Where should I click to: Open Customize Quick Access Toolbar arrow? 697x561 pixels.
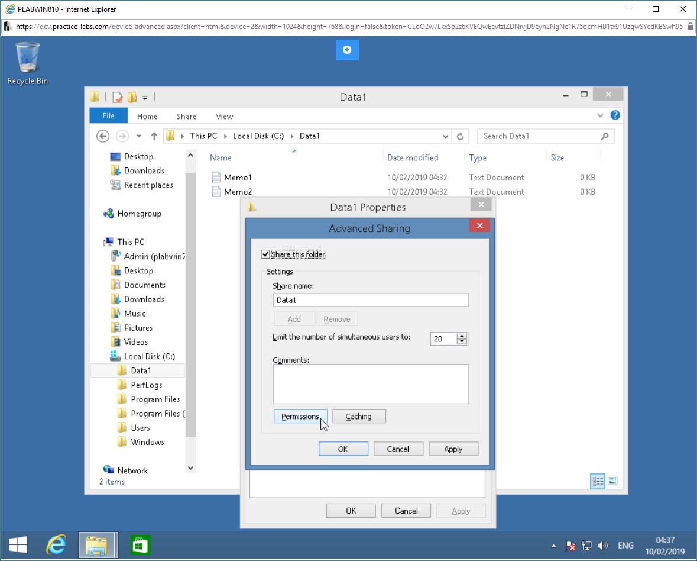(x=145, y=98)
